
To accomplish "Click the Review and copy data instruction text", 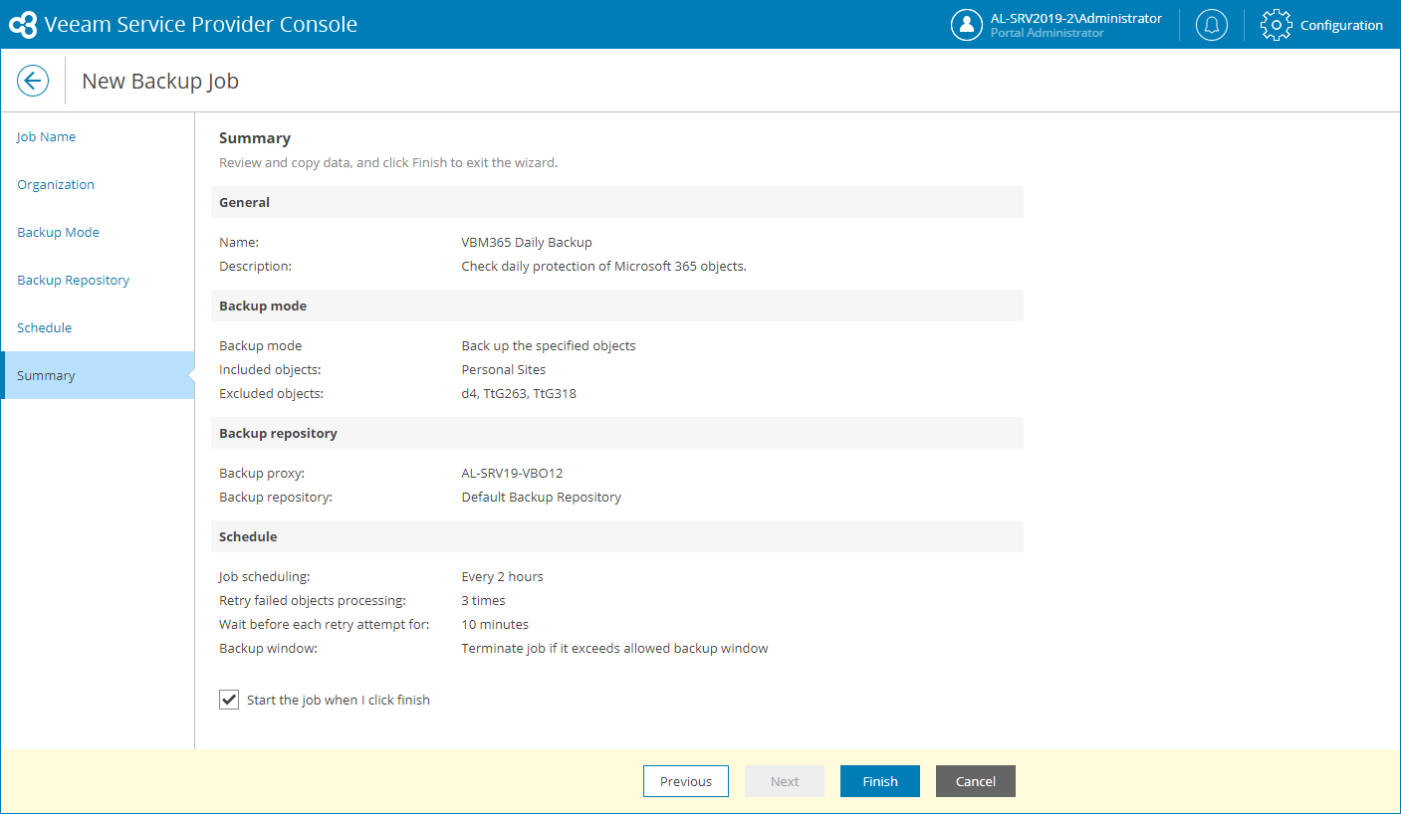I will tap(388, 162).
